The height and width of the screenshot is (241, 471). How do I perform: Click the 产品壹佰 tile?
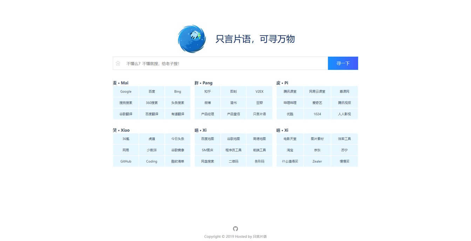[233, 114]
